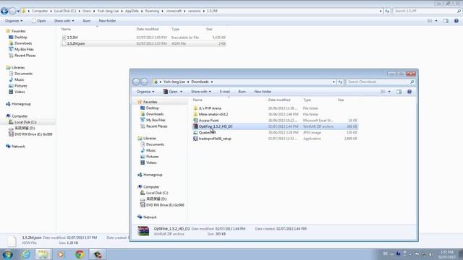
Task: Open Help in the 1.5.2M window
Action: [x=456, y=21]
